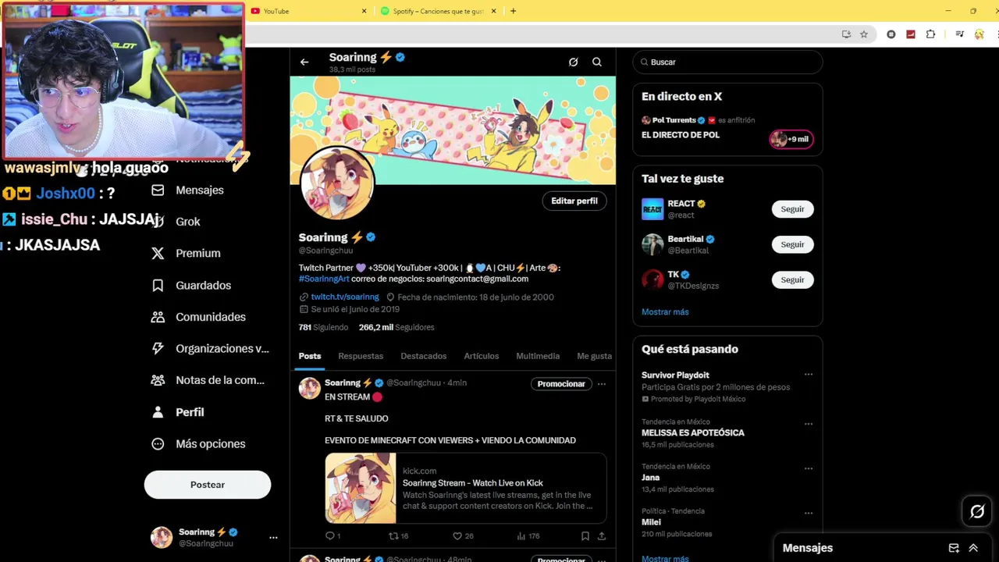Open Premium in the sidebar
999x562 pixels.
(186, 254)
